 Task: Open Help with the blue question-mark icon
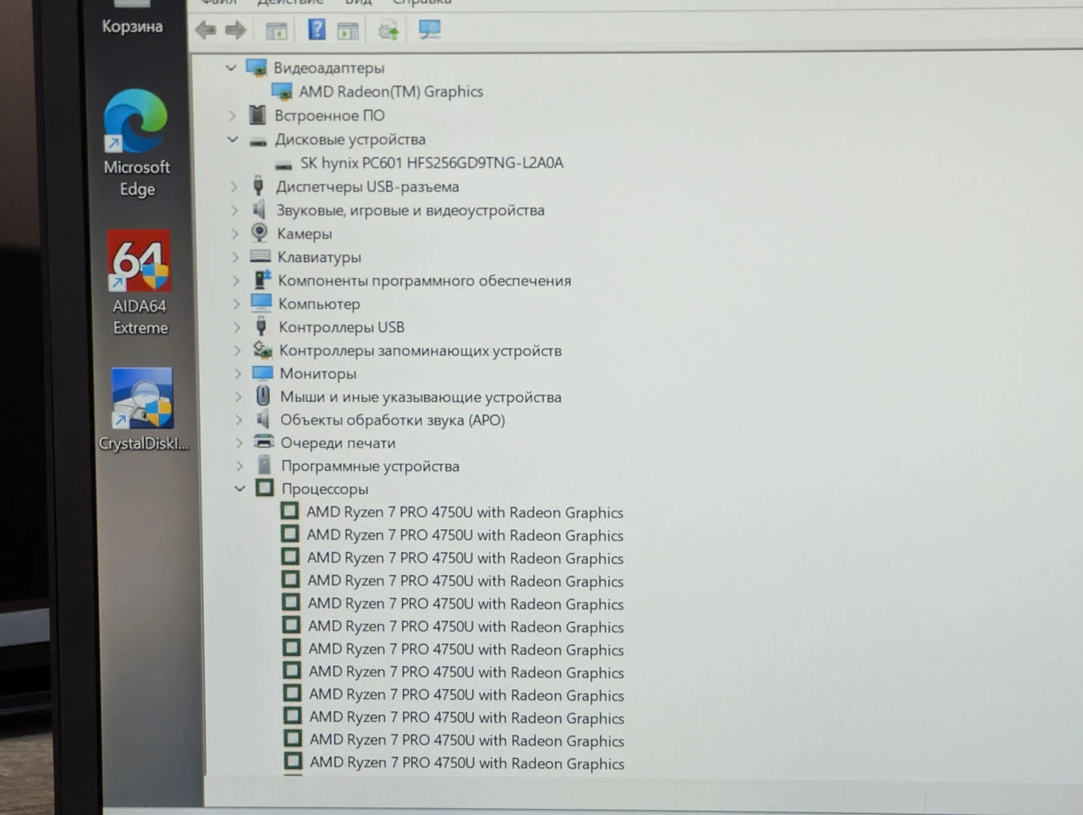(316, 30)
